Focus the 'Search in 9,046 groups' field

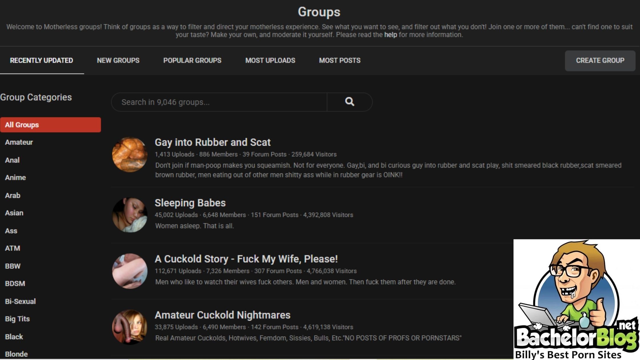point(219,102)
